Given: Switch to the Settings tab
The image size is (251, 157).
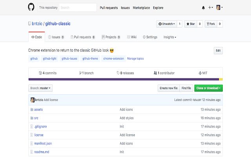Looking at the screenshot, I should click(x=150, y=37).
